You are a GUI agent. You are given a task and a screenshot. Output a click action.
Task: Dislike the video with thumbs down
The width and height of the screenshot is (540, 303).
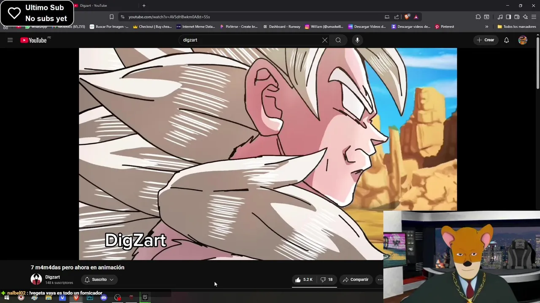(327, 279)
